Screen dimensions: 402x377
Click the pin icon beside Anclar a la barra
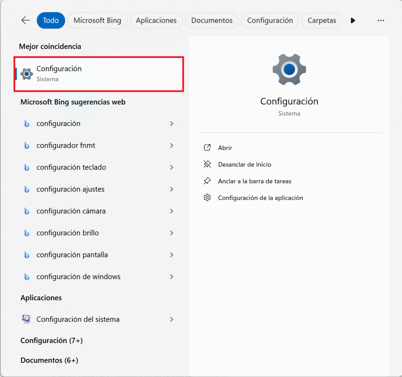tap(207, 181)
